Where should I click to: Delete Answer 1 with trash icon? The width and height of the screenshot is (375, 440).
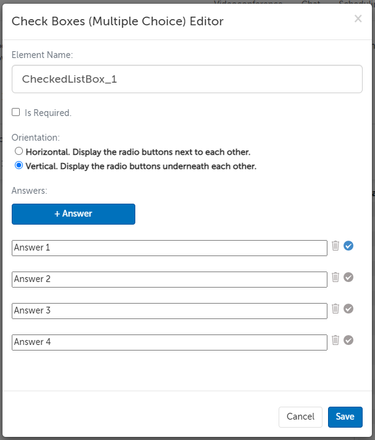335,246
